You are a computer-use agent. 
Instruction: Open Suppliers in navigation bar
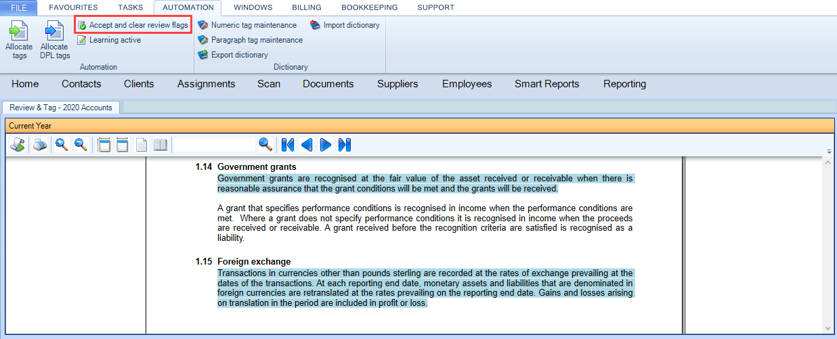398,84
